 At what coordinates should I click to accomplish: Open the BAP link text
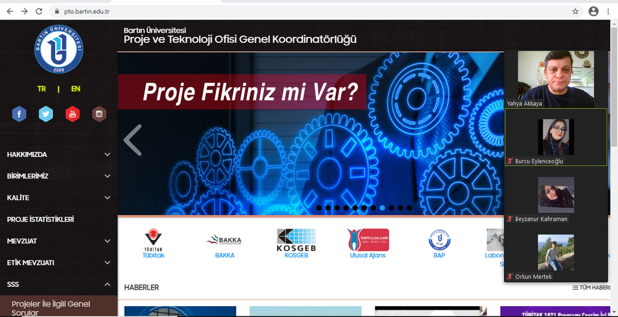(439, 255)
